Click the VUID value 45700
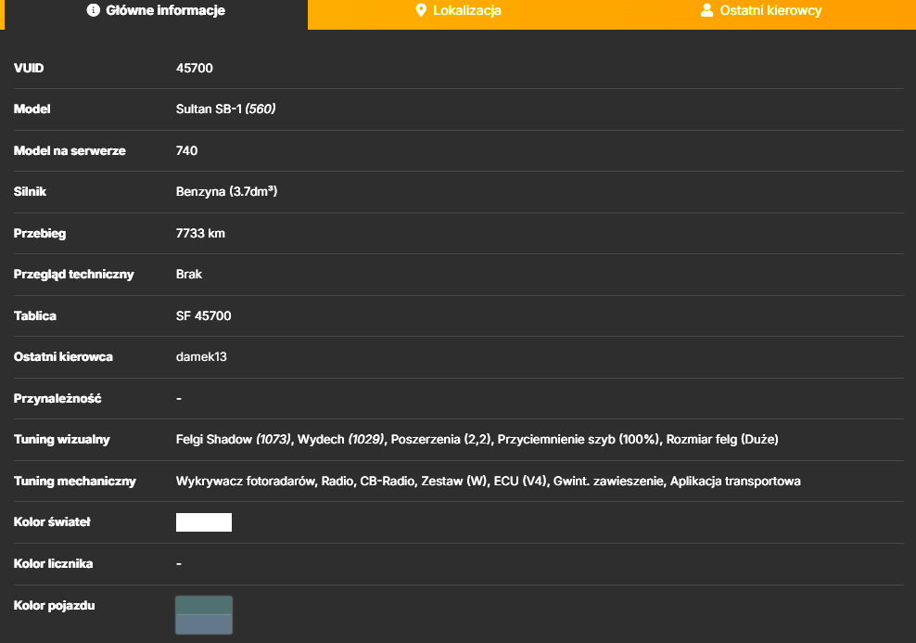Screen dimensions: 916x643 [195, 68]
